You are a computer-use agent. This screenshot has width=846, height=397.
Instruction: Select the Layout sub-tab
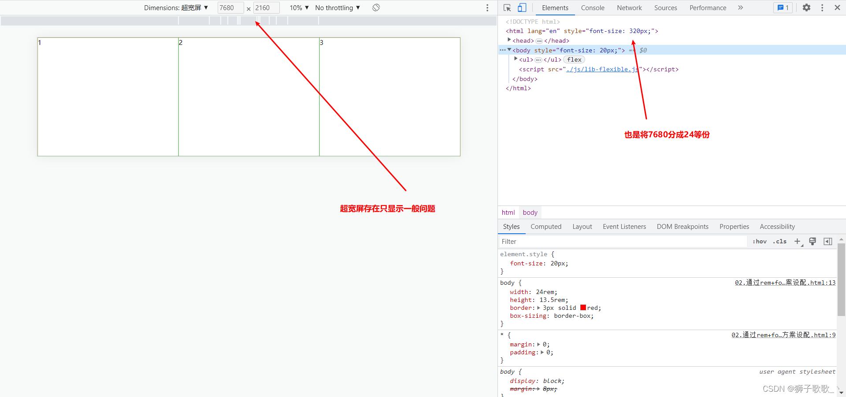click(582, 227)
